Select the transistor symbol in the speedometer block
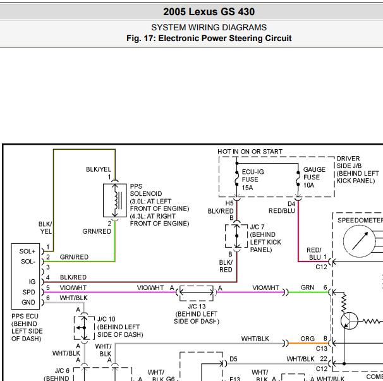This screenshot has width=383, height=381. click(349, 321)
